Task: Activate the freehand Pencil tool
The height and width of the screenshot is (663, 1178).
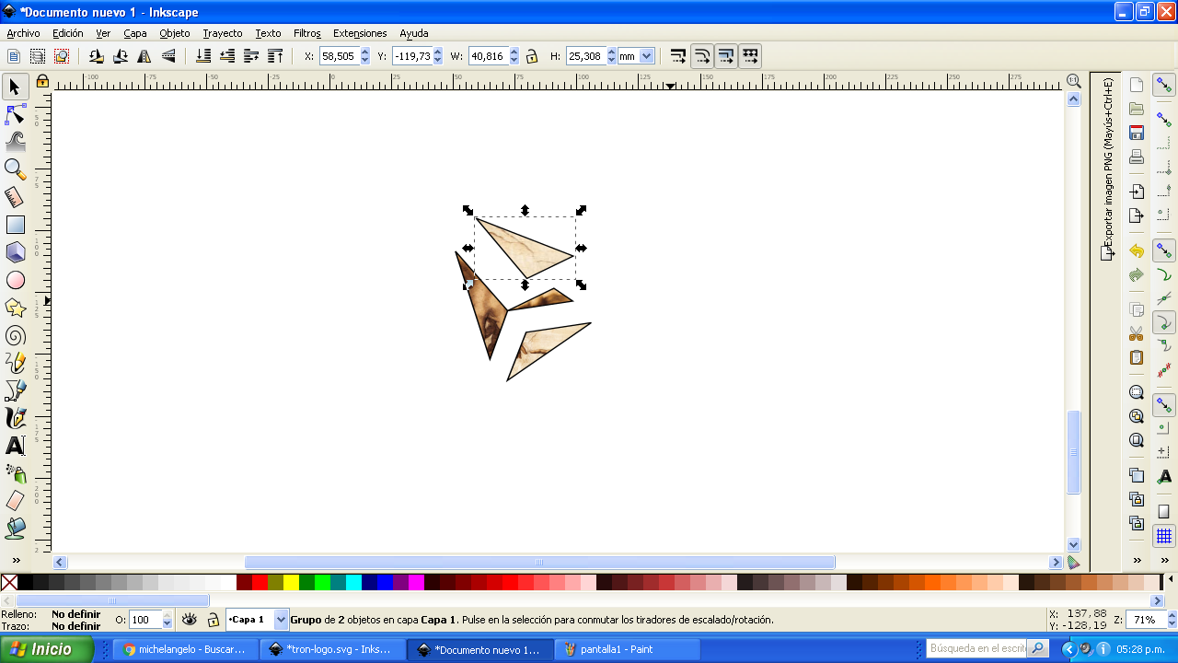Action: (15, 363)
